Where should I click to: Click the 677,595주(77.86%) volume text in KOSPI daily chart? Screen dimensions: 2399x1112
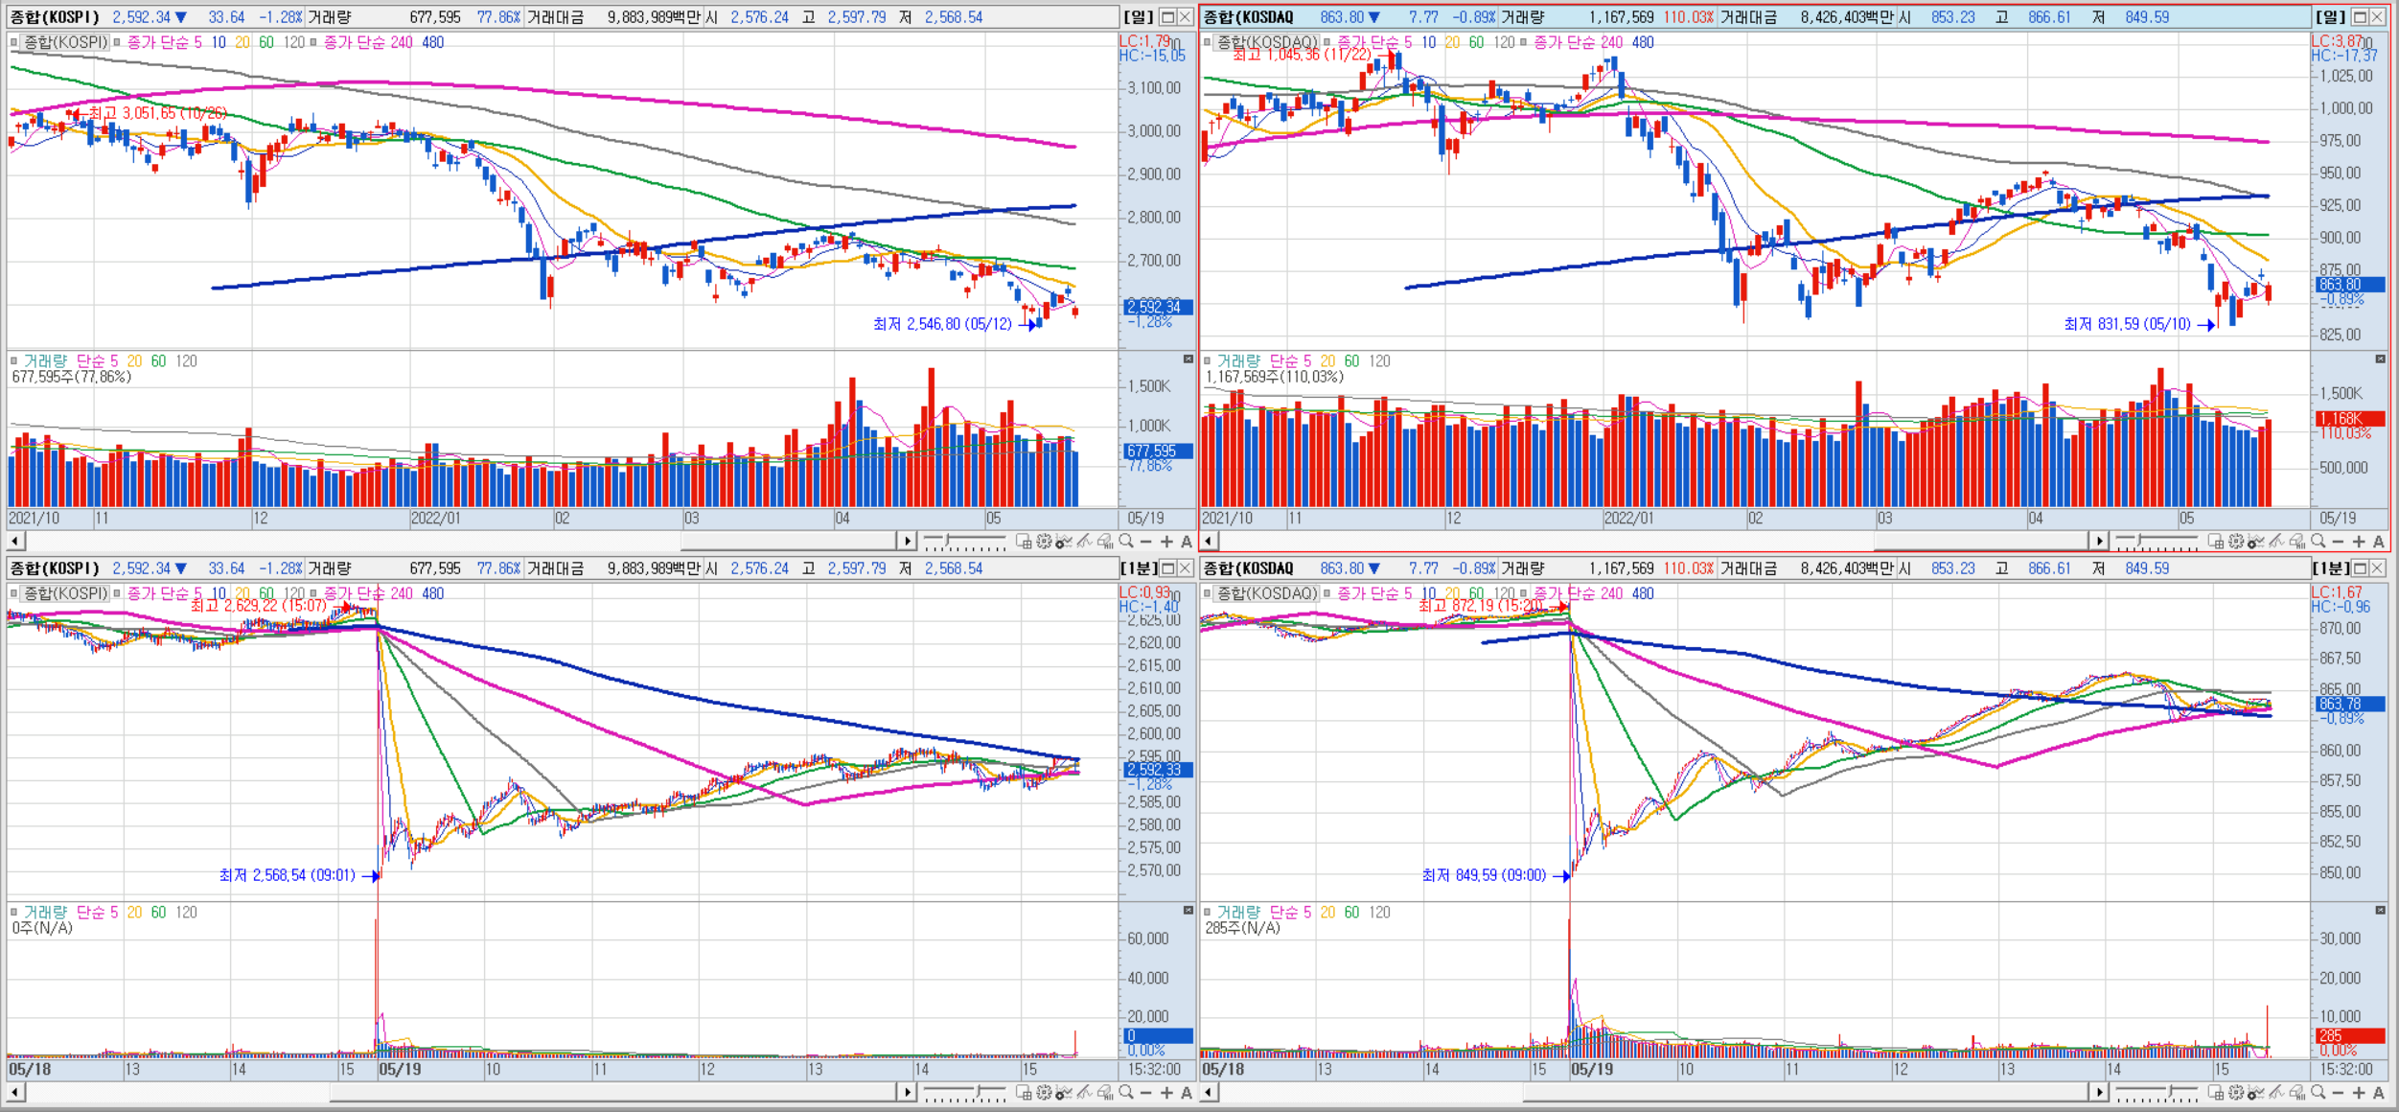click(72, 377)
